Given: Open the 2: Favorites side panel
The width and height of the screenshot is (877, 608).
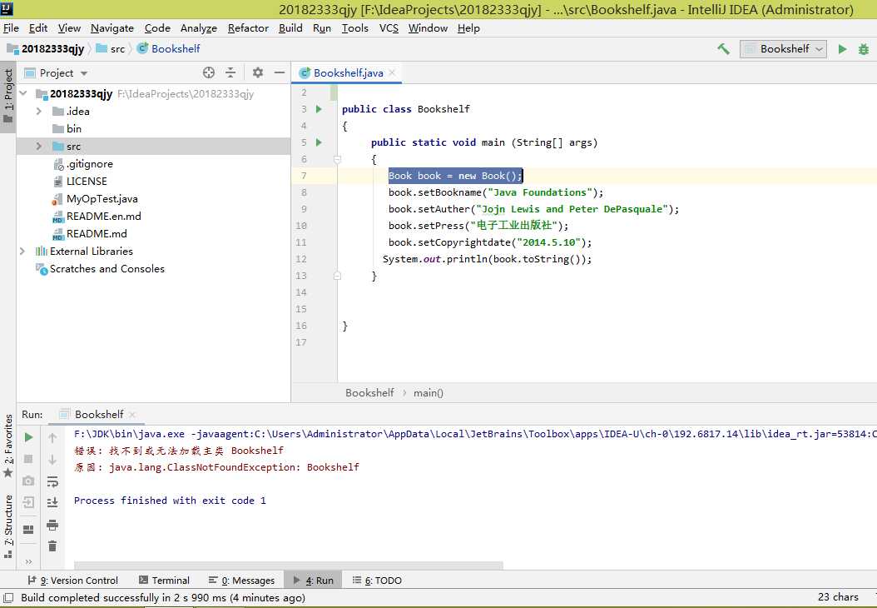Looking at the screenshot, I should (x=7, y=446).
